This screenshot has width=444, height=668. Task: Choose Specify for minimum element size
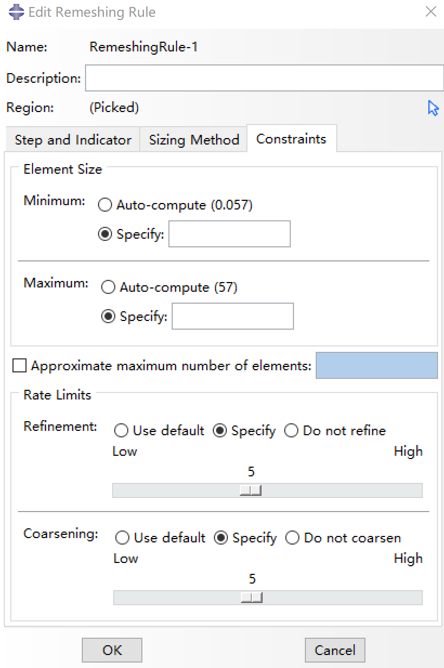tap(106, 234)
